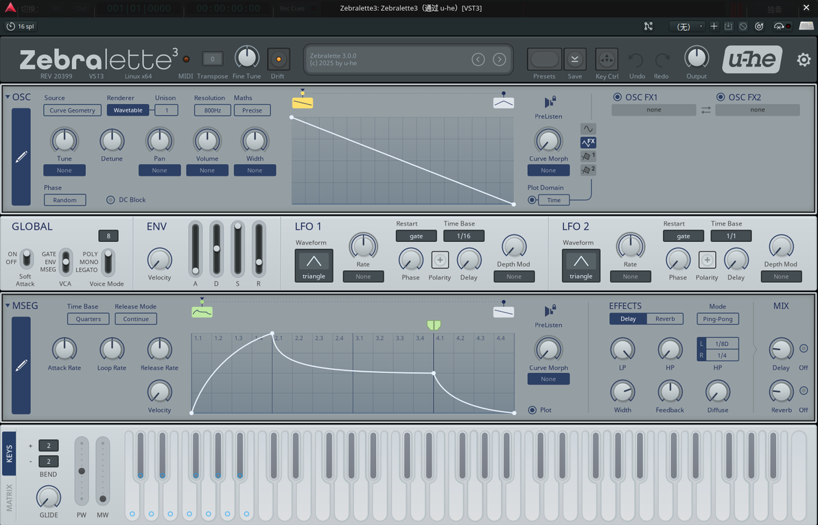This screenshot has width=818, height=525.
Task: Open LFO 2 Restart gate dropdown
Action: point(683,236)
